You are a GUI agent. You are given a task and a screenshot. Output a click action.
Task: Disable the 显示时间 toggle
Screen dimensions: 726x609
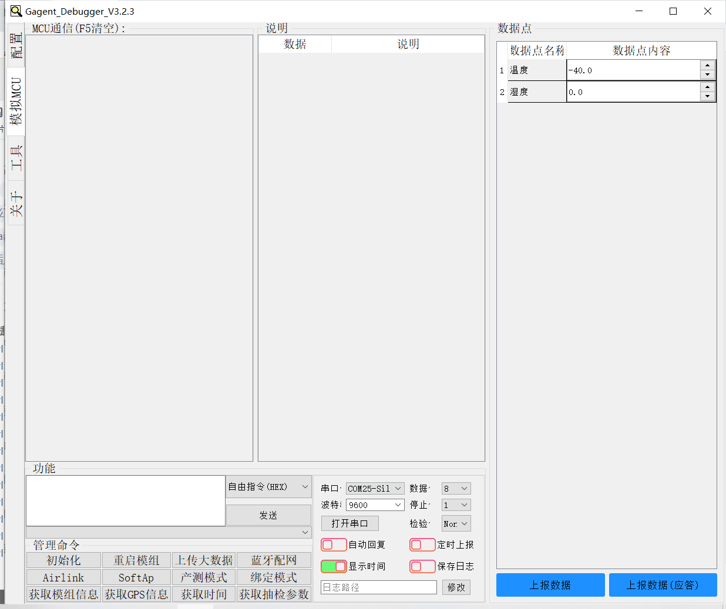pyautogui.click(x=334, y=566)
